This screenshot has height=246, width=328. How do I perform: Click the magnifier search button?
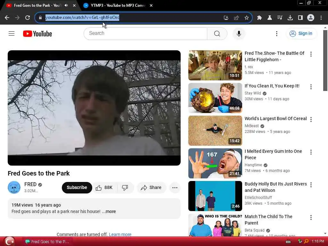(x=217, y=33)
